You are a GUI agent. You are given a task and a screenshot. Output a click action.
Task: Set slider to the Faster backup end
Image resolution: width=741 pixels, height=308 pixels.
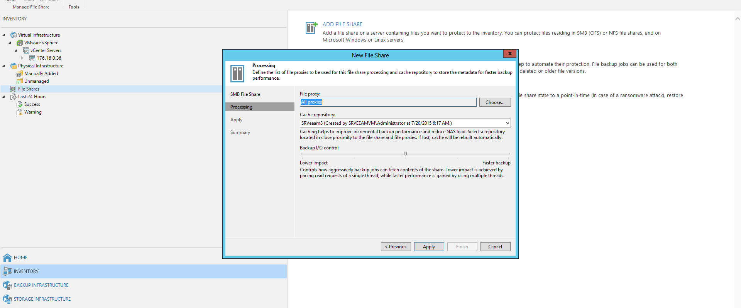click(509, 154)
